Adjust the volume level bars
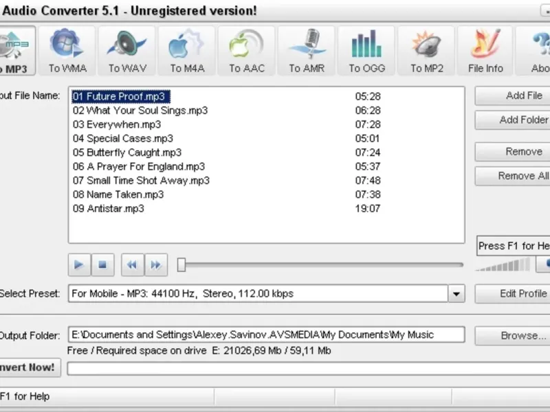Viewport: 550px width, 412px height. click(503, 264)
